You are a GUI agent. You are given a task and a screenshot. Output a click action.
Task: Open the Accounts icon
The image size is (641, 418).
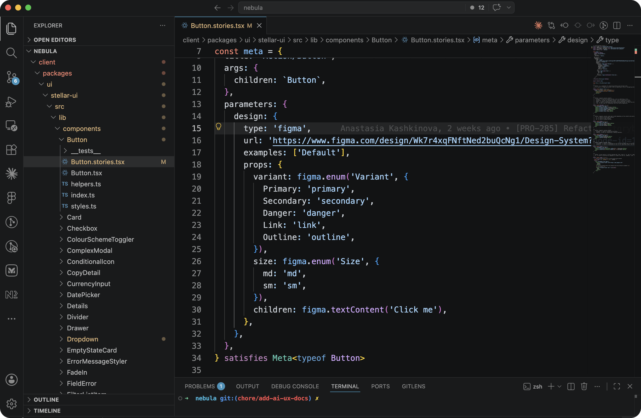(11, 380)
